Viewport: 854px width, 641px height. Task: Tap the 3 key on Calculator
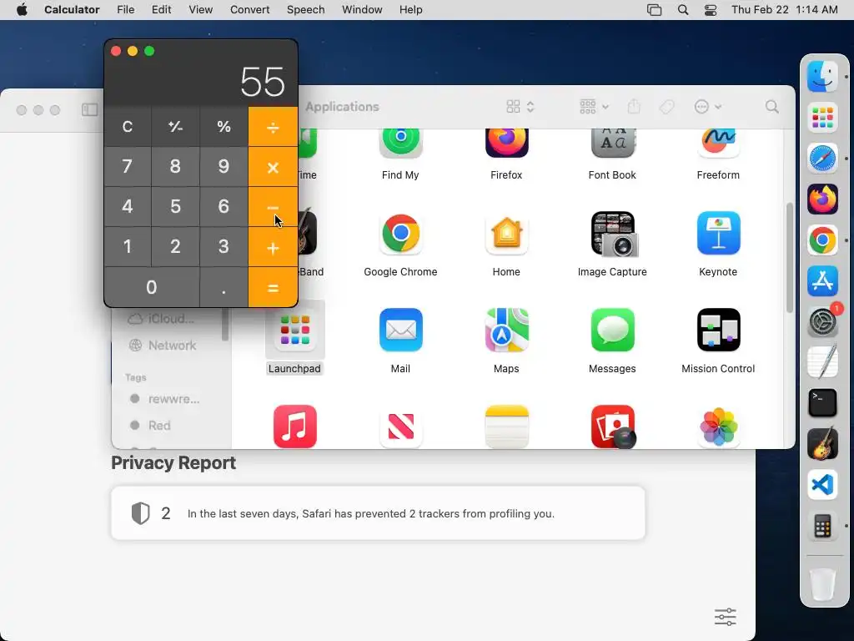click(224, 247)
